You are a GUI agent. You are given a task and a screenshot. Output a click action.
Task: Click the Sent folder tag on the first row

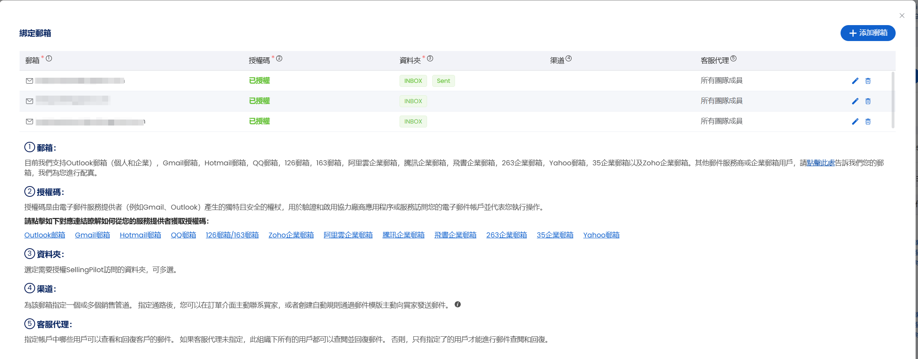click(443, 80)
